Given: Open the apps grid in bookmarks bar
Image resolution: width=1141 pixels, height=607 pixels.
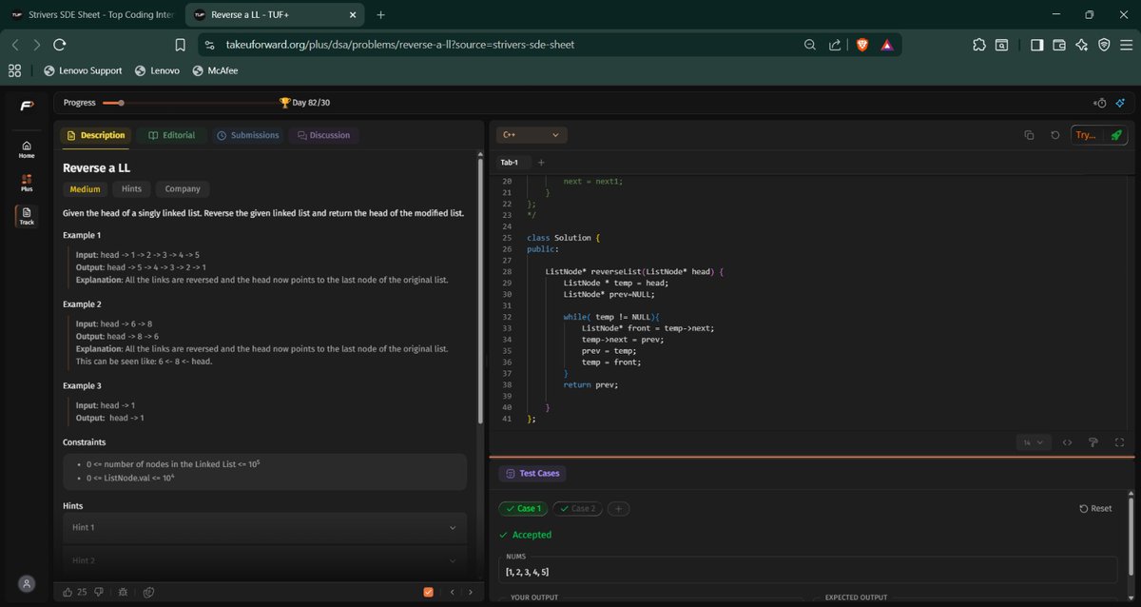Looking at the screenshot, I should click(x=14, y=70).
